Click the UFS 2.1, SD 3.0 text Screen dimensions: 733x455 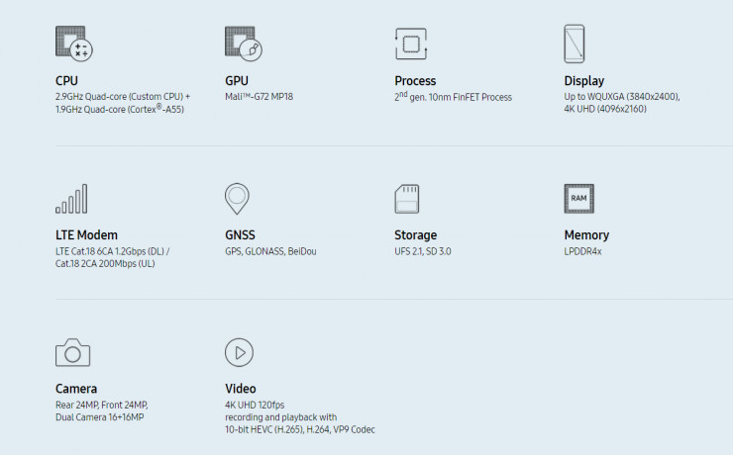[x=423, y=251]
